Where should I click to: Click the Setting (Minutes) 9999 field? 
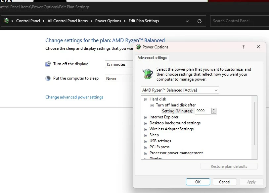(203, 111)
